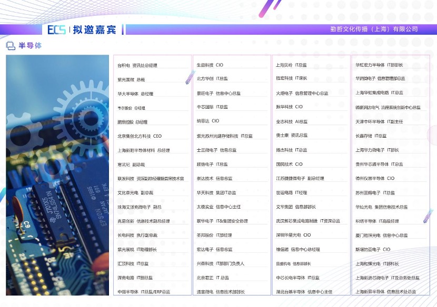
Task: Select the row 世运电路 IT经理
Action: [291, 192]
